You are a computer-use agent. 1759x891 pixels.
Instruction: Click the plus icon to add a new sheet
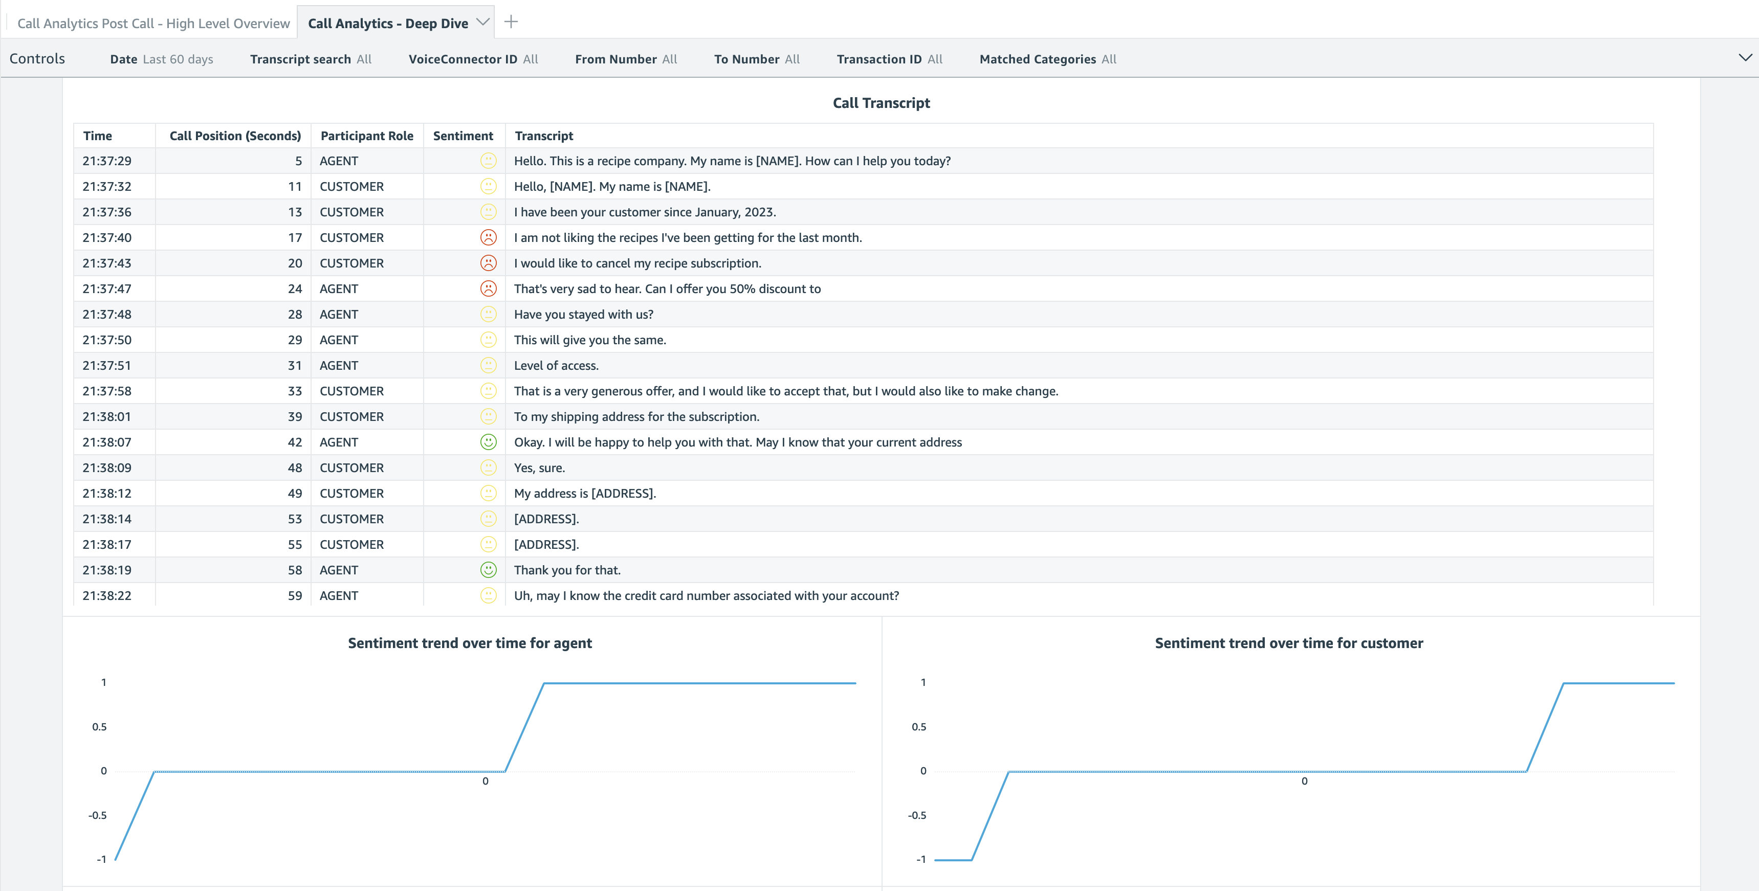pyautogui.click(x=511, y=21)
